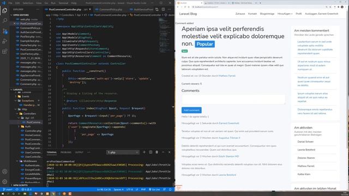This screenshot has height=196, width=349.
Task: Open web.php in Open Editors list
Action: point(25,20)
